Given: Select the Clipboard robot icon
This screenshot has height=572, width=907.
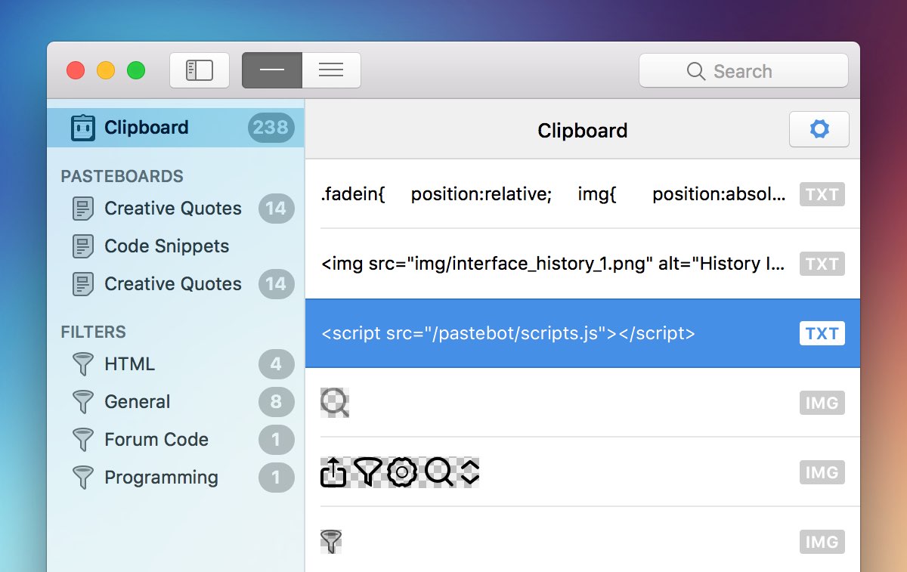Looking at the screenshot, I should pyautogui.click(x=83, y=128).
